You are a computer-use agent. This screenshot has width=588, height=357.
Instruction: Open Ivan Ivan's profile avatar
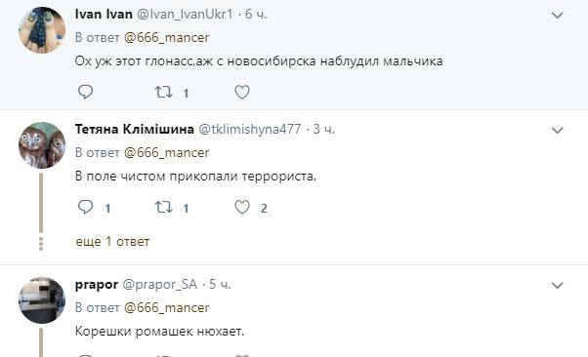click(x=42, y=30)
